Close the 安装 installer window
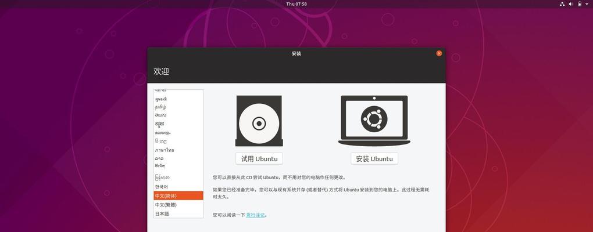593x232 pixels. tap(439, 53)
